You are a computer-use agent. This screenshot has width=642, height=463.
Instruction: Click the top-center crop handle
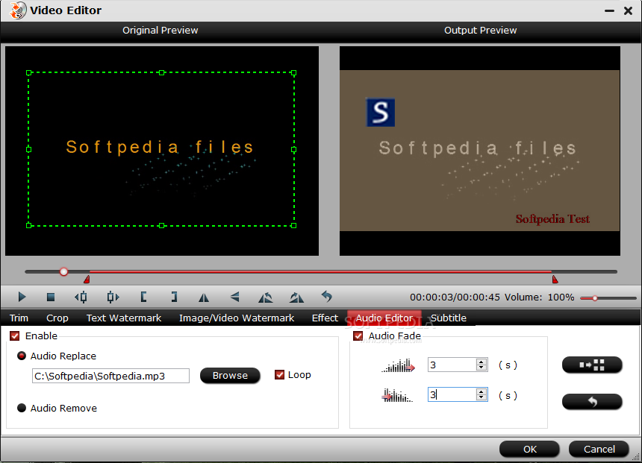[162, 73]
